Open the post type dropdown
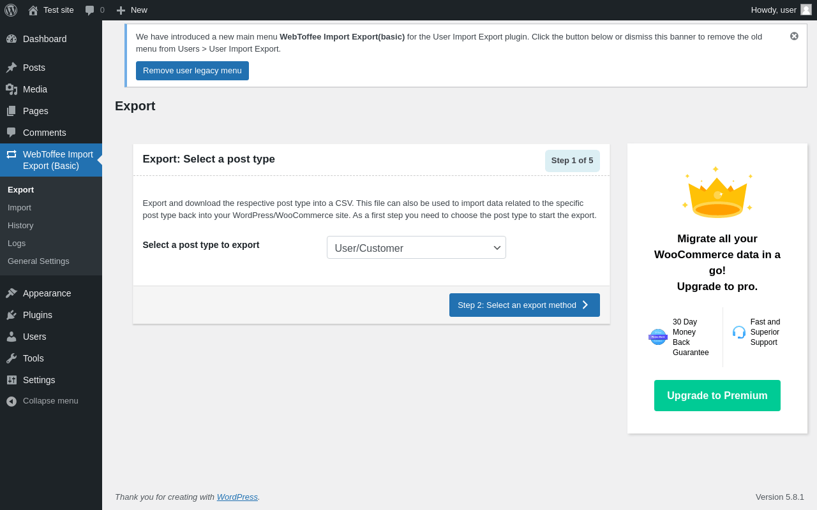817x510 pixels. tap(416, 248)
